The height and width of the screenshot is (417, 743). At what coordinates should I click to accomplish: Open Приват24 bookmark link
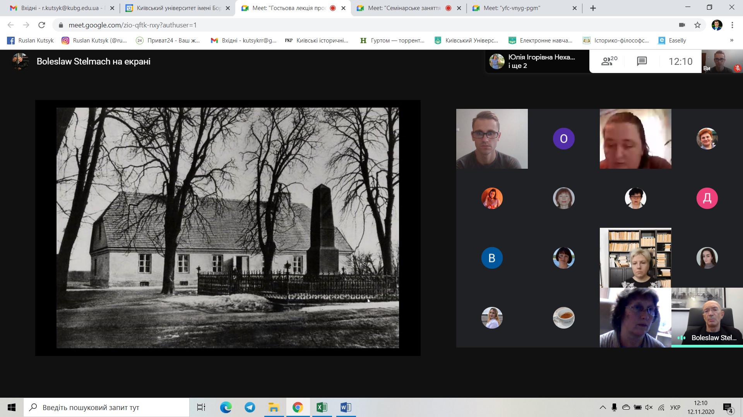(168, 40)
